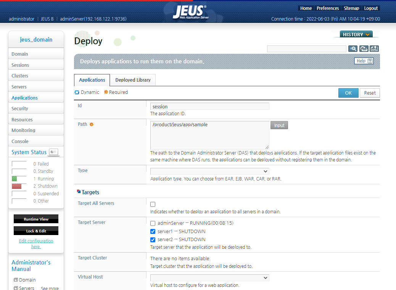Click the XML export icon
396x290 pixels.
click(374, 49)
